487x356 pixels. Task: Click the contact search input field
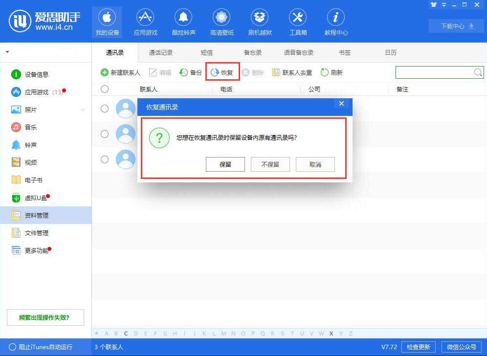coord(435,72)
